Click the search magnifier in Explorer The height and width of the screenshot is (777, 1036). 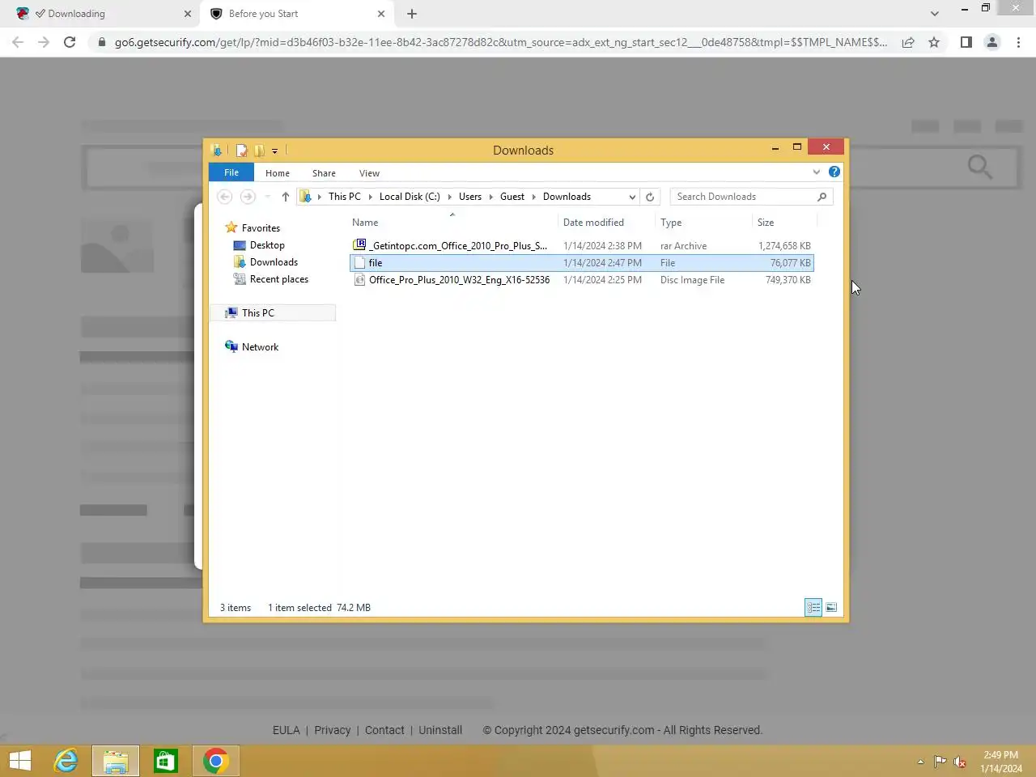(x=822, y=197)
